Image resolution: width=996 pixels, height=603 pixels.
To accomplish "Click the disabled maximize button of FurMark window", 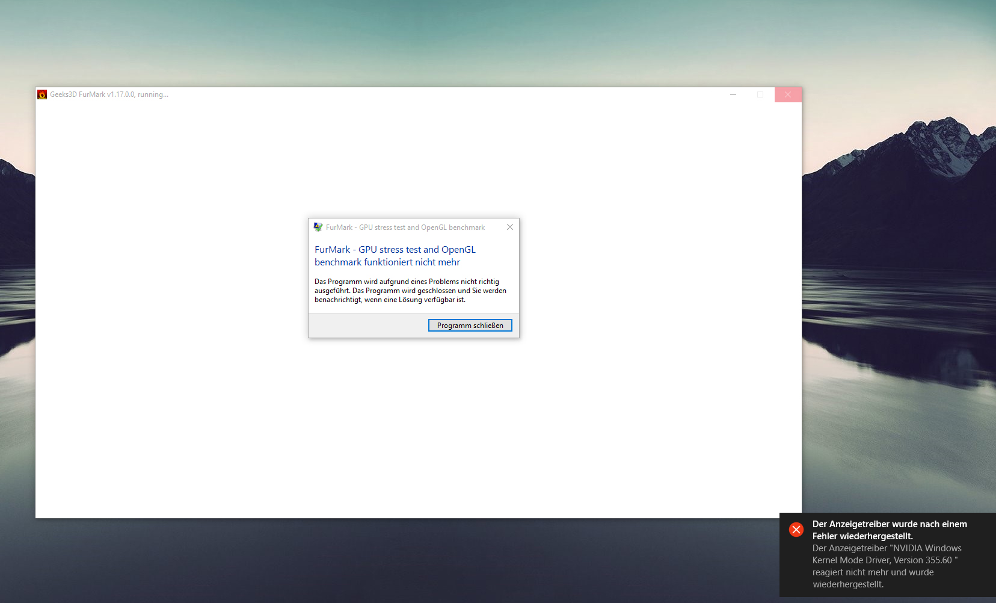I will 760,94.
